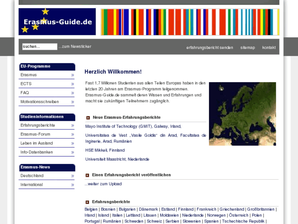Click the arrow icon beside Leben im Ausland

tap(73, 143)
